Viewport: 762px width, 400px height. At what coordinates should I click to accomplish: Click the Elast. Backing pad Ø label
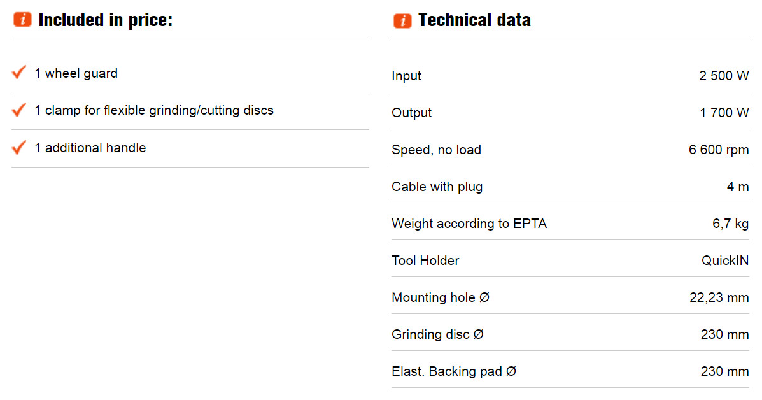coord(454,371)
